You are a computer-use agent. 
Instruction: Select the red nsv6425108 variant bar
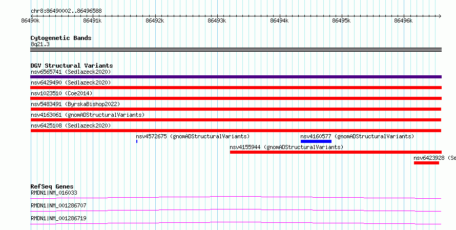coord(236,131)
